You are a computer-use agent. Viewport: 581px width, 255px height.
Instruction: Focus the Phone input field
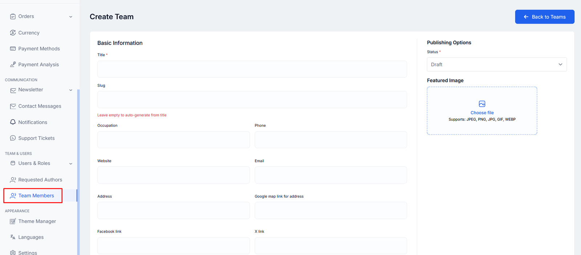(331, 139)
